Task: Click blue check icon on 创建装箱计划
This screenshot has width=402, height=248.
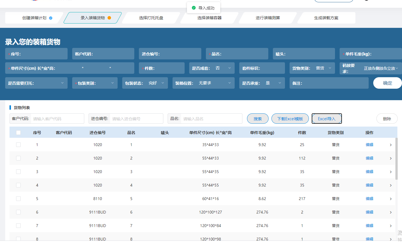Action: 51,18
